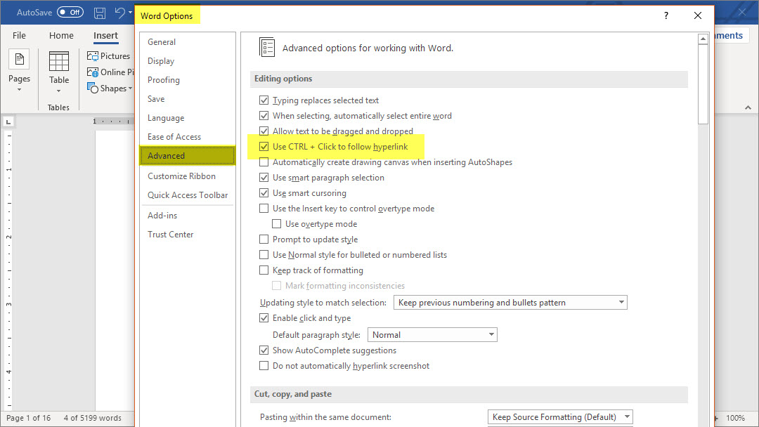Viewport: 759px width, 427px height.
Task: Enable Prompt to update style
Action: click(264, 239)
